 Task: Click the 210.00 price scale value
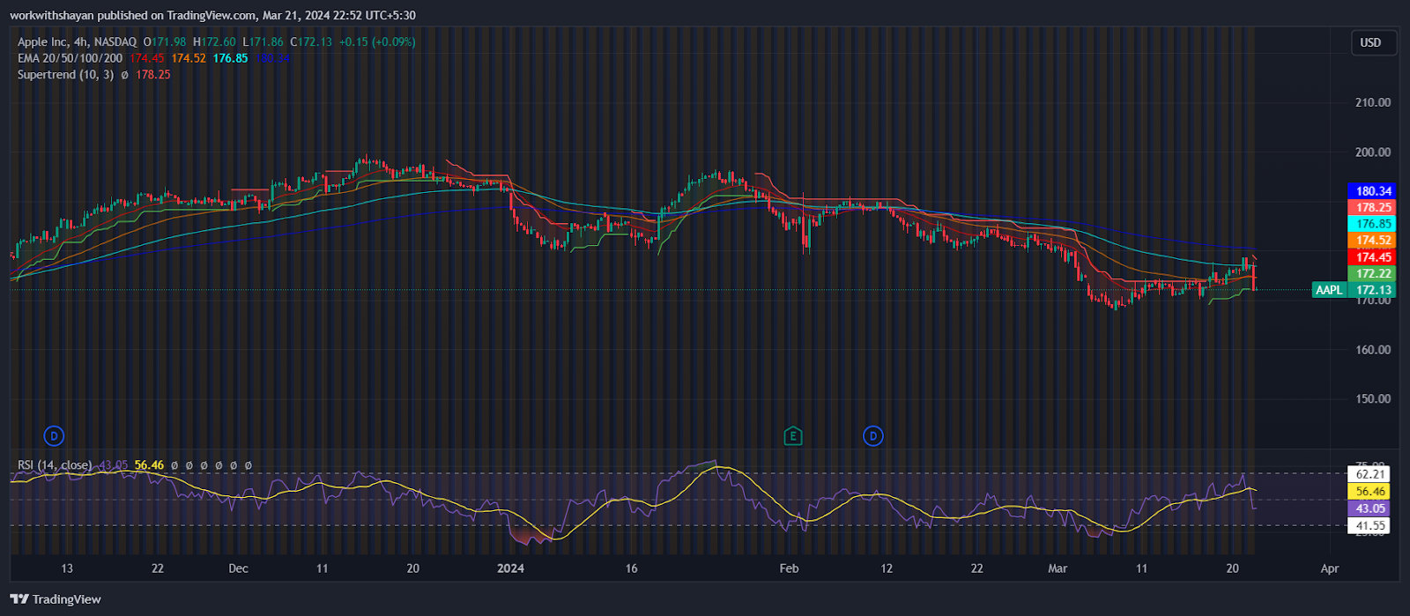(1373, 102)
